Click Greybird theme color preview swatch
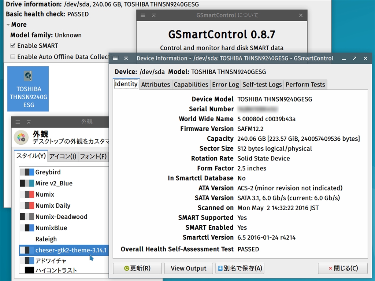Viewport: 375px width, 281px height. pos(27,172)
